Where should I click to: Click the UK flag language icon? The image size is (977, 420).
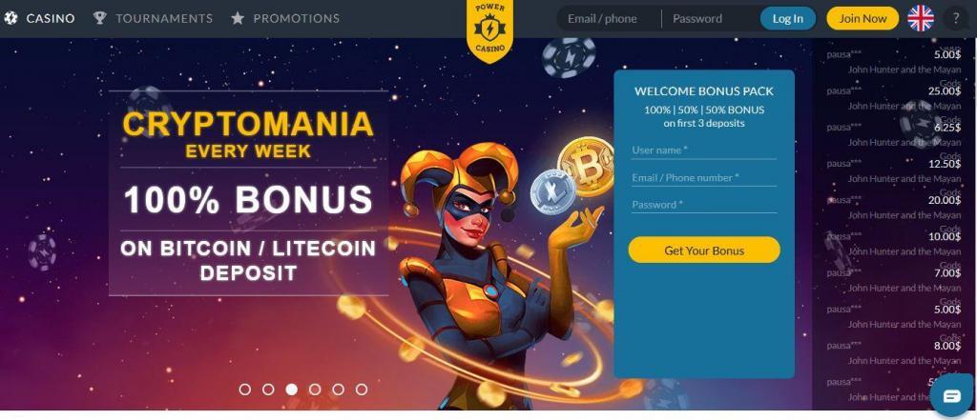(921, 19)
